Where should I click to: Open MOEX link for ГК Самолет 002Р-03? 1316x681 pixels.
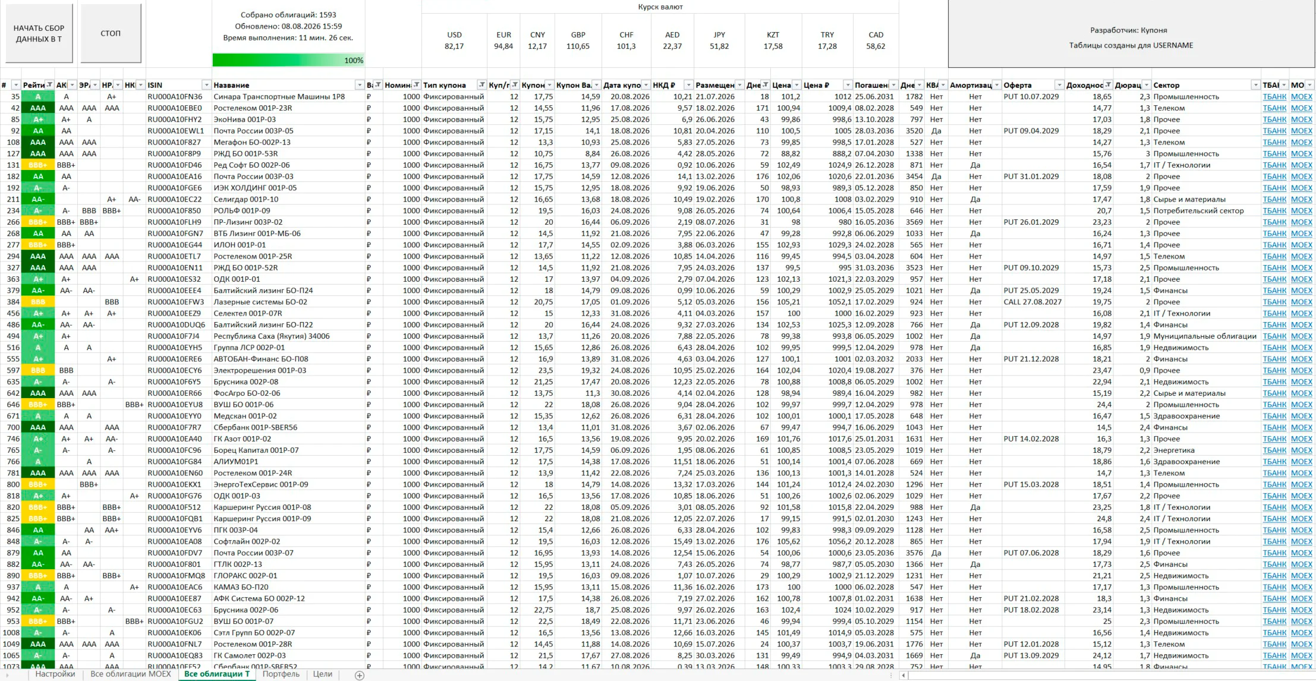coord(1301,655)
